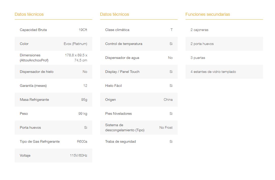This screenshot has width=275, height=180.
Task: Click the Evox (Platinum) color value
Action: (x=75, y=44)
